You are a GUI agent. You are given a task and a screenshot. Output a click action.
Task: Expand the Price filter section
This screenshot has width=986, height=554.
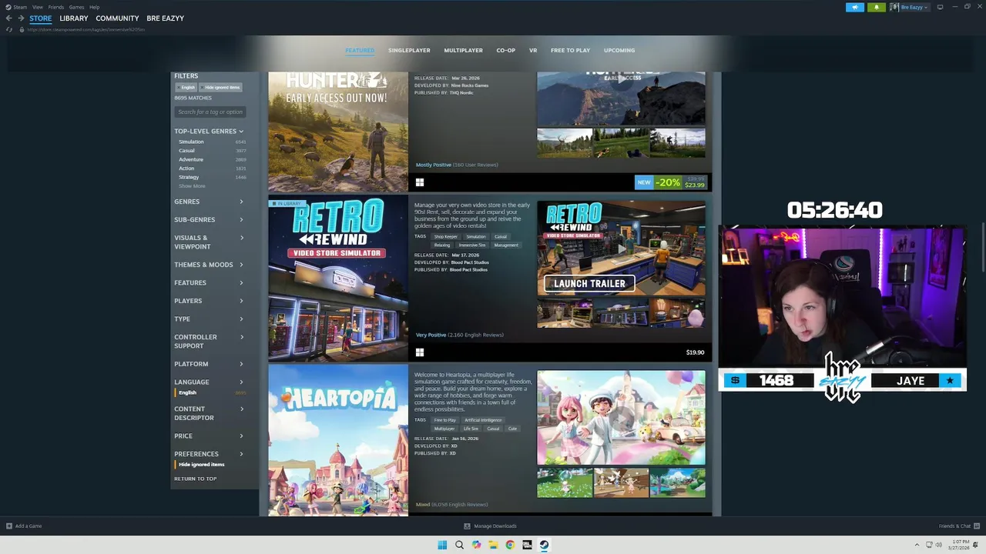(x=209, y=436)
